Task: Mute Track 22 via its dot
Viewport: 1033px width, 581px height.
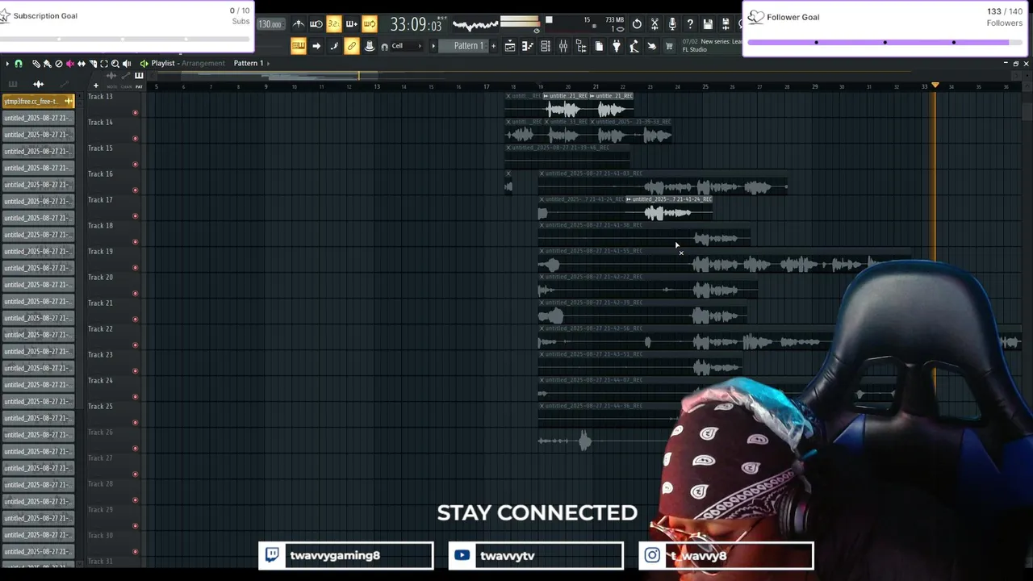Action: pos(135,345)
